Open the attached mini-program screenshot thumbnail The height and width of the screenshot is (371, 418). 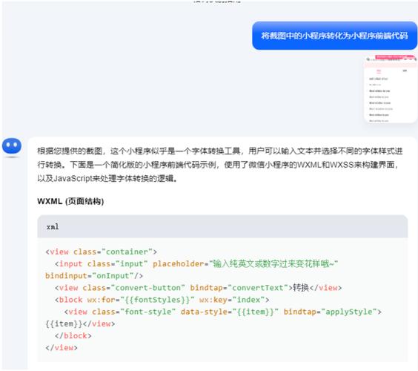[391, 89]
